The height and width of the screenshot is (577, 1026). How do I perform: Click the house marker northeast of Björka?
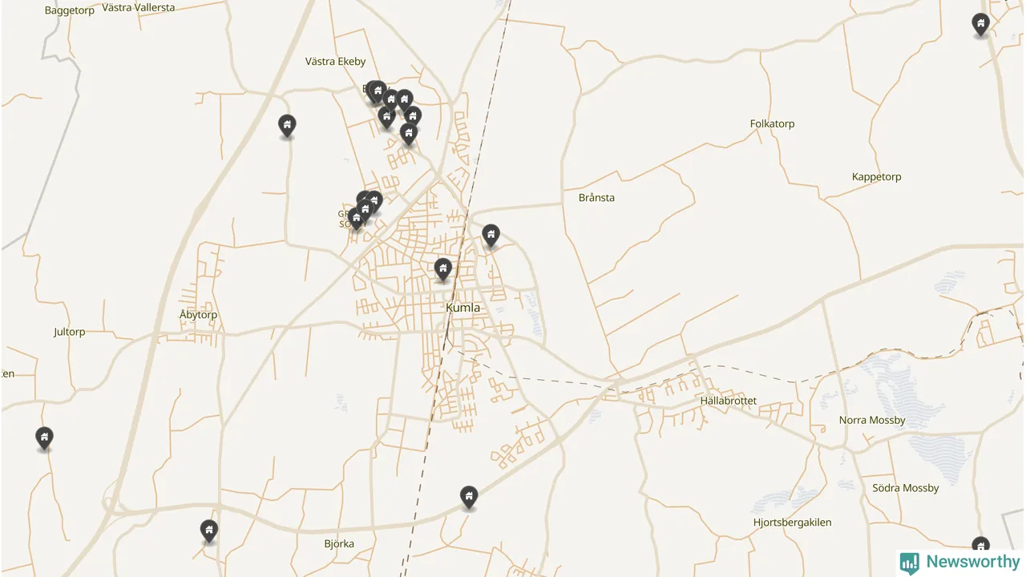(x=469, y=497)
